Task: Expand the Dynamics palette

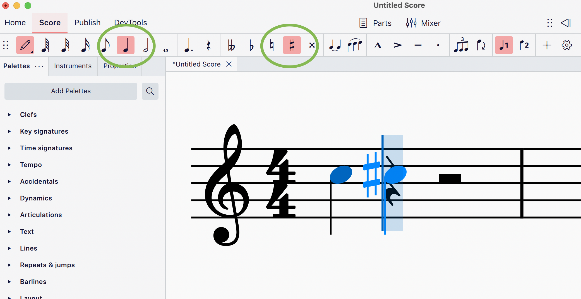Action: tap(36, 198)
